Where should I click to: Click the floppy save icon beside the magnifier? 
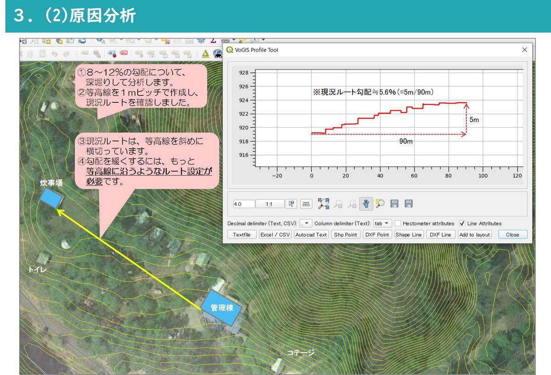click(394, 204)
